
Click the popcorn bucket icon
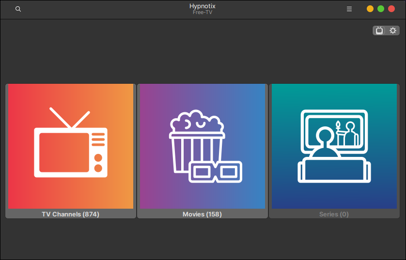196,140
